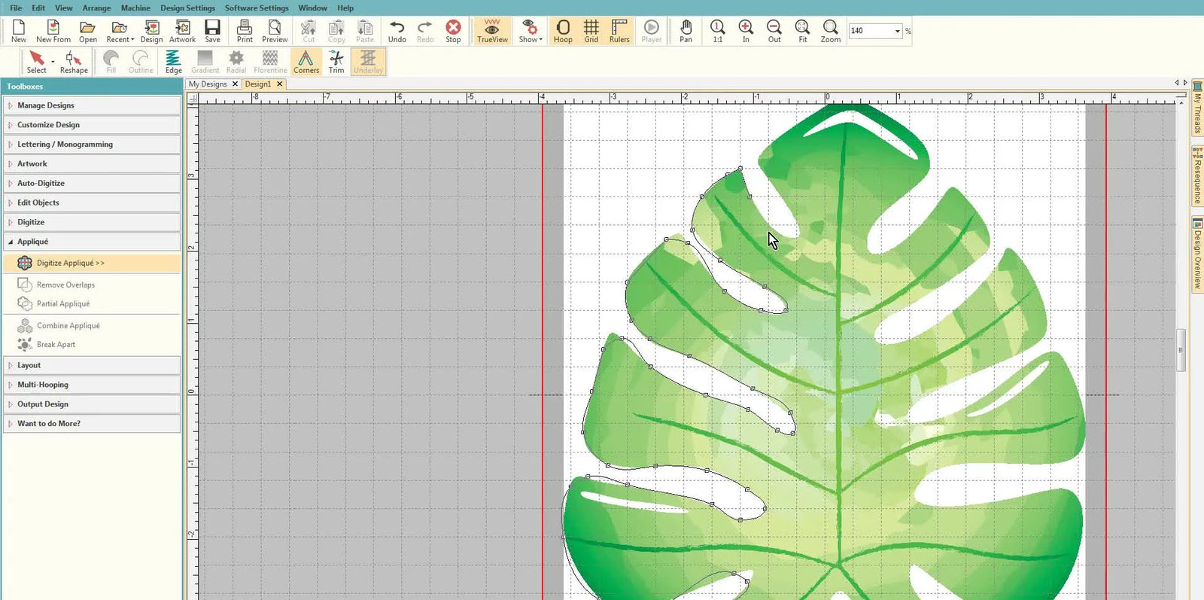Open a file with the Open icon

coord(88,31)
